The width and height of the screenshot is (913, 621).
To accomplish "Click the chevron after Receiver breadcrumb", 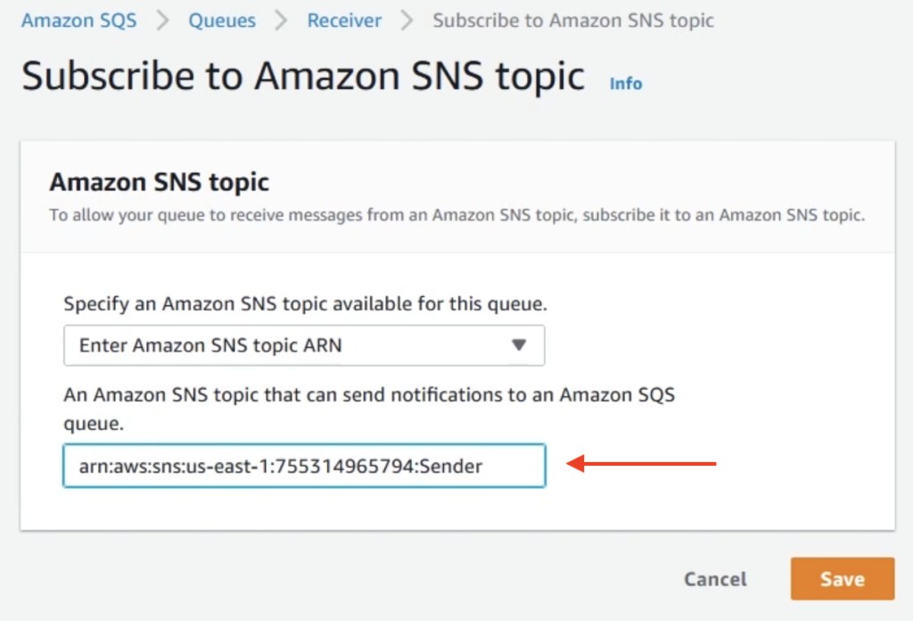I will coord(407,21).
